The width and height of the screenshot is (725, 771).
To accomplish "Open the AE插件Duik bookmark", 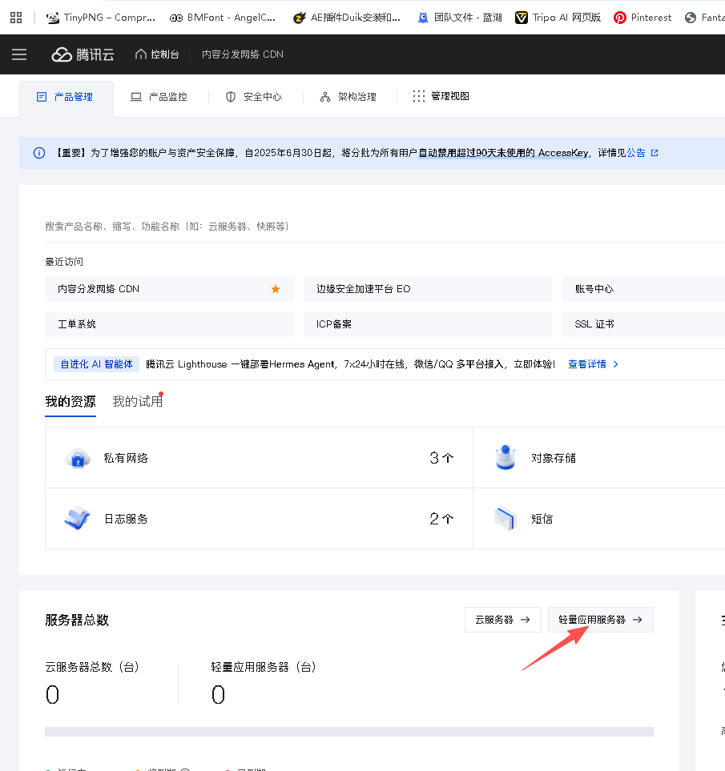I will (x=347, y=18).
